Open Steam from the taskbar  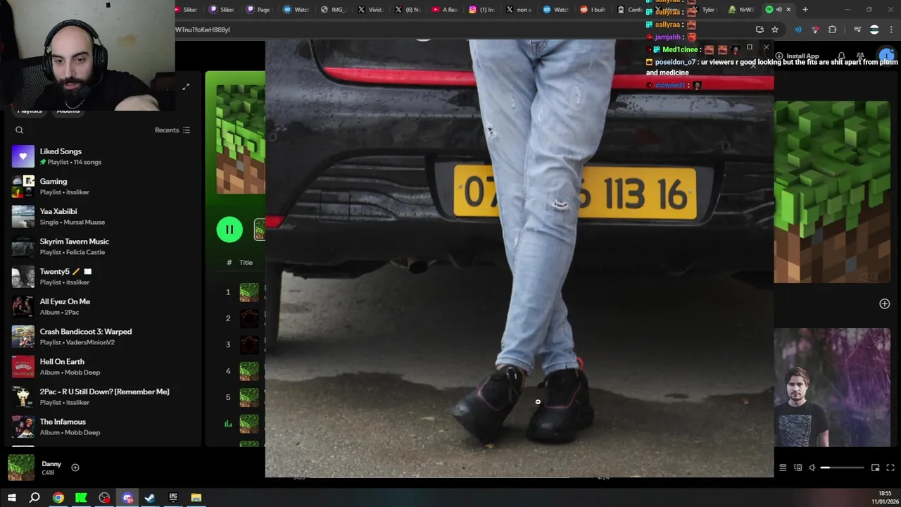150,498
